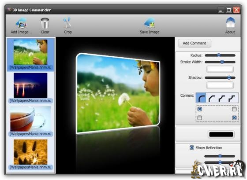This screenshot has width=247, height=180.
Task: Uncheck the top-left corner checkbox
Action: [x=199, y=109]
